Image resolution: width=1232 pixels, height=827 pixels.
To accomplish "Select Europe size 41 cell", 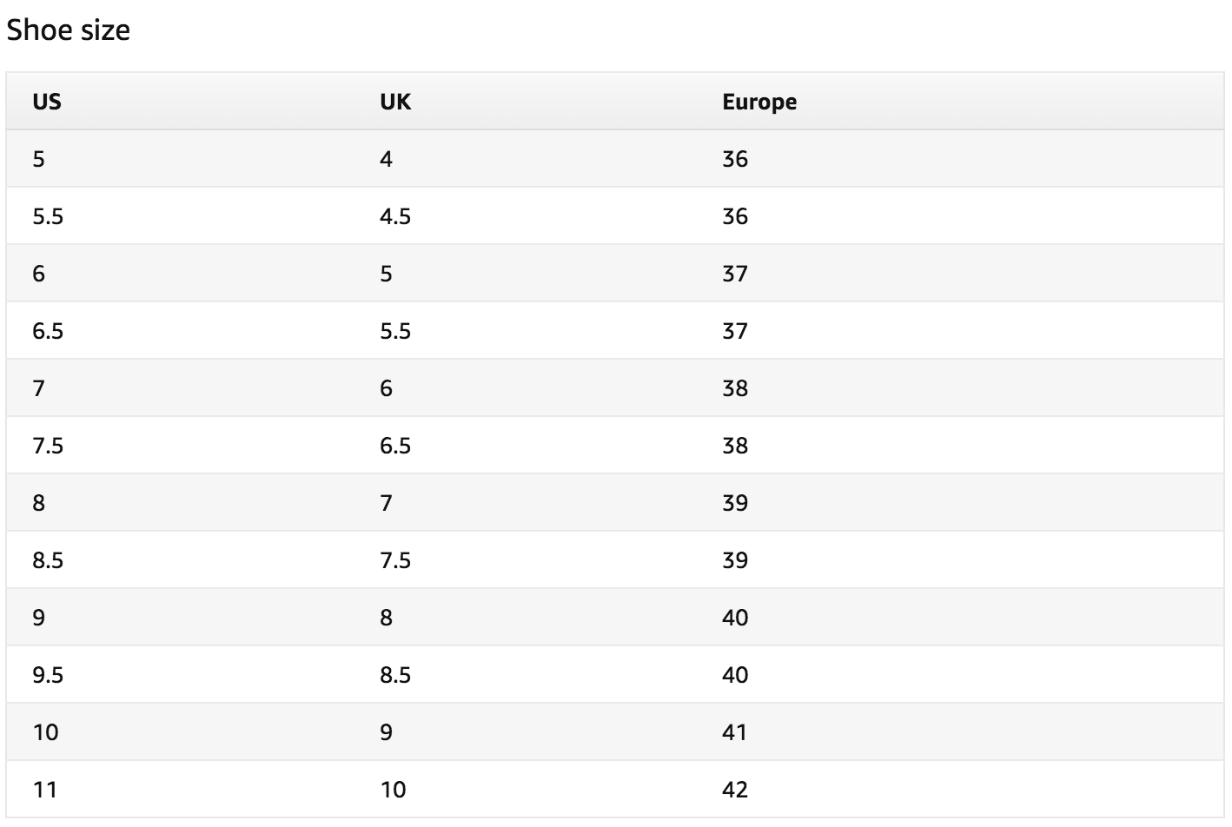I will pyautogui.click(x=735, y=732).
